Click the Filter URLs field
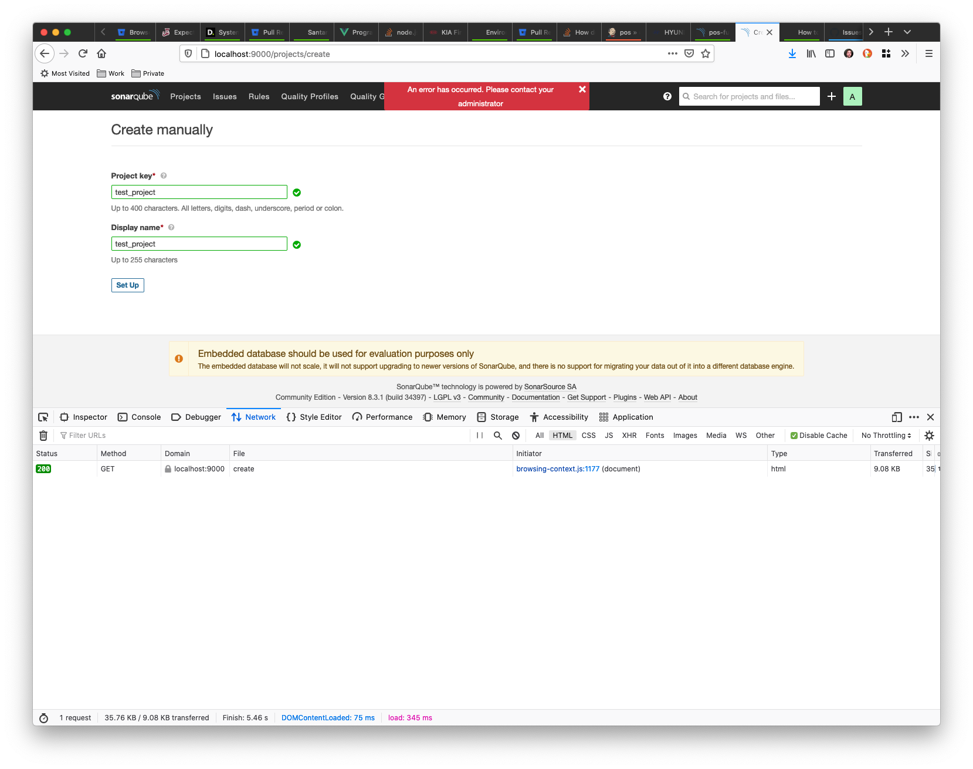The height and width of the screenshot is (769, 973). point(263,436)
